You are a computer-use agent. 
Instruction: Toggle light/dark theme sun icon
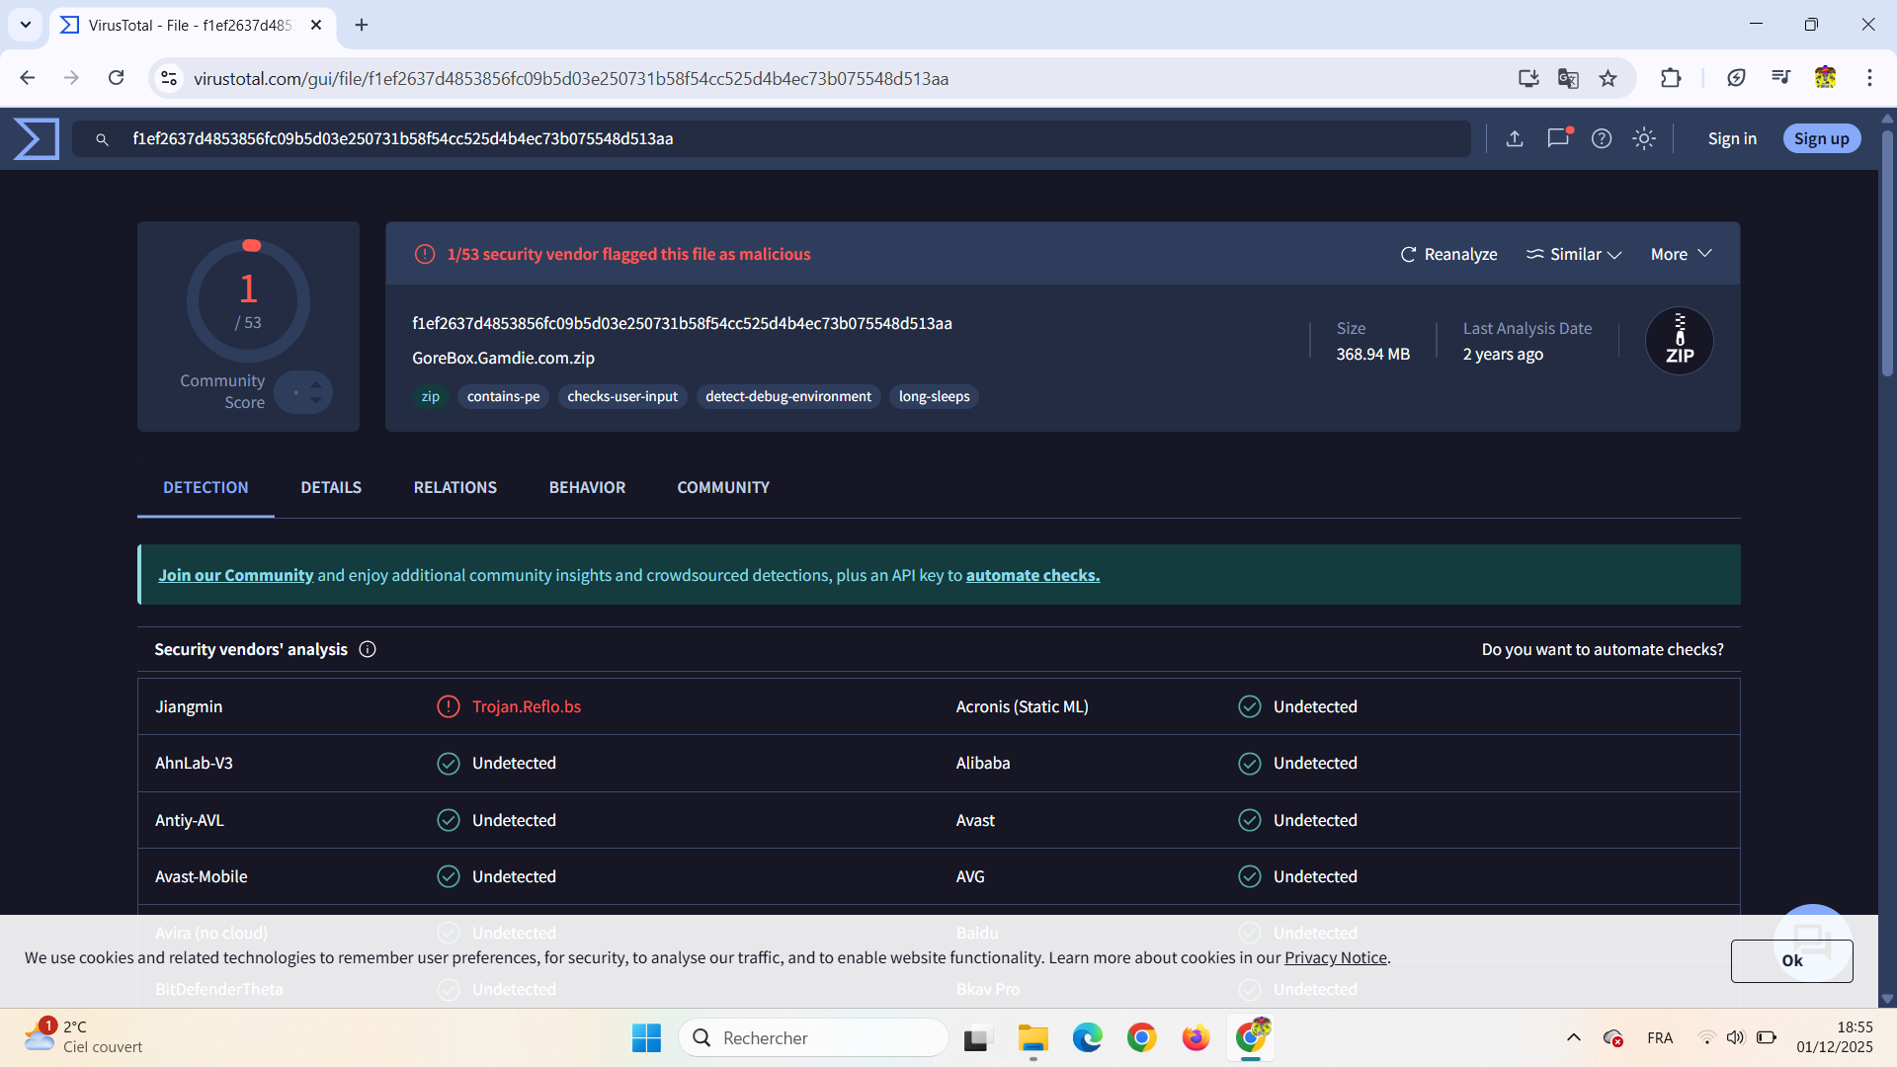pos(1644,138)
